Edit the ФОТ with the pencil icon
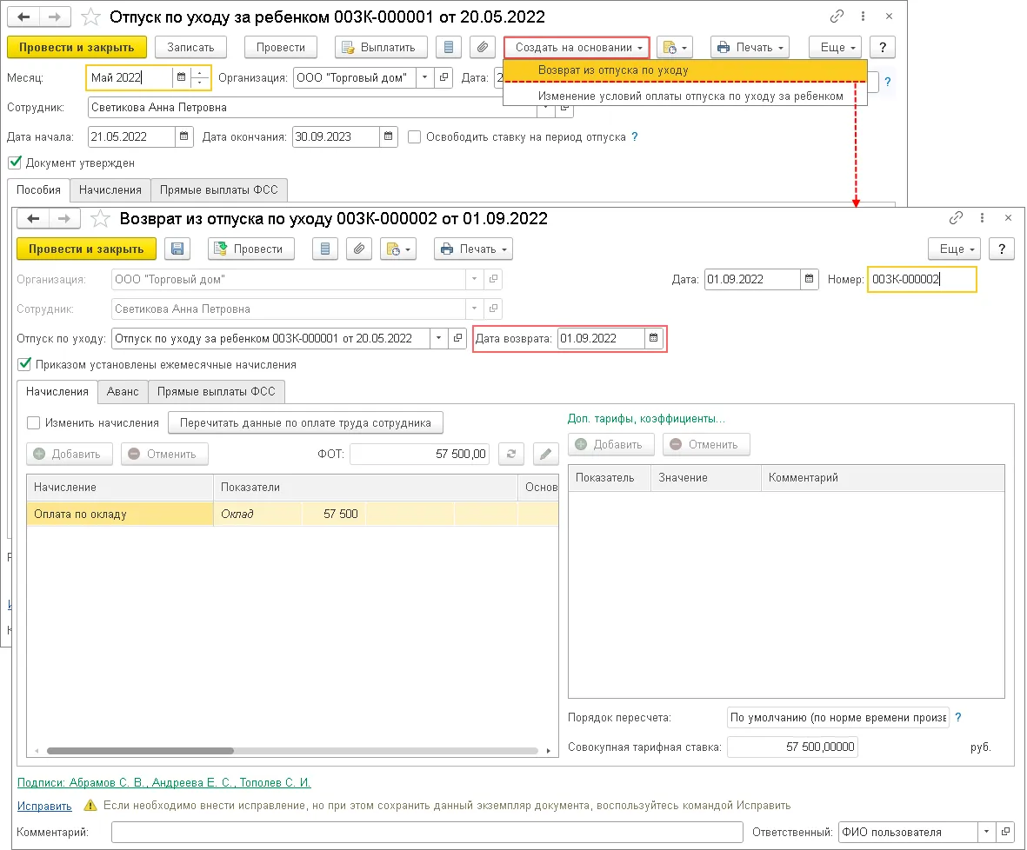The image size is (1027, 850). (545, 454)
